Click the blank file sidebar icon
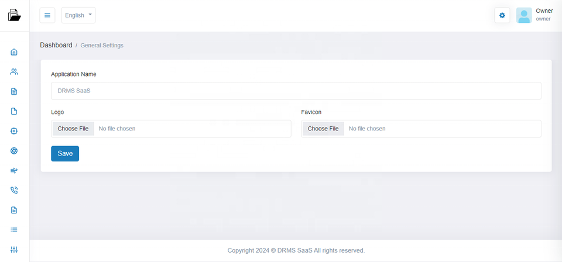Viewport: 562px width, 262px height. pyautogui.click(x=14, y=111)
